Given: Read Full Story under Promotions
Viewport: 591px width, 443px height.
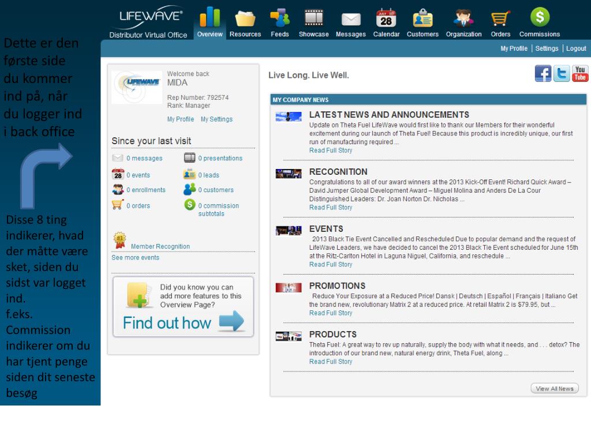Looking at the screenshot, I should [331, 313].
